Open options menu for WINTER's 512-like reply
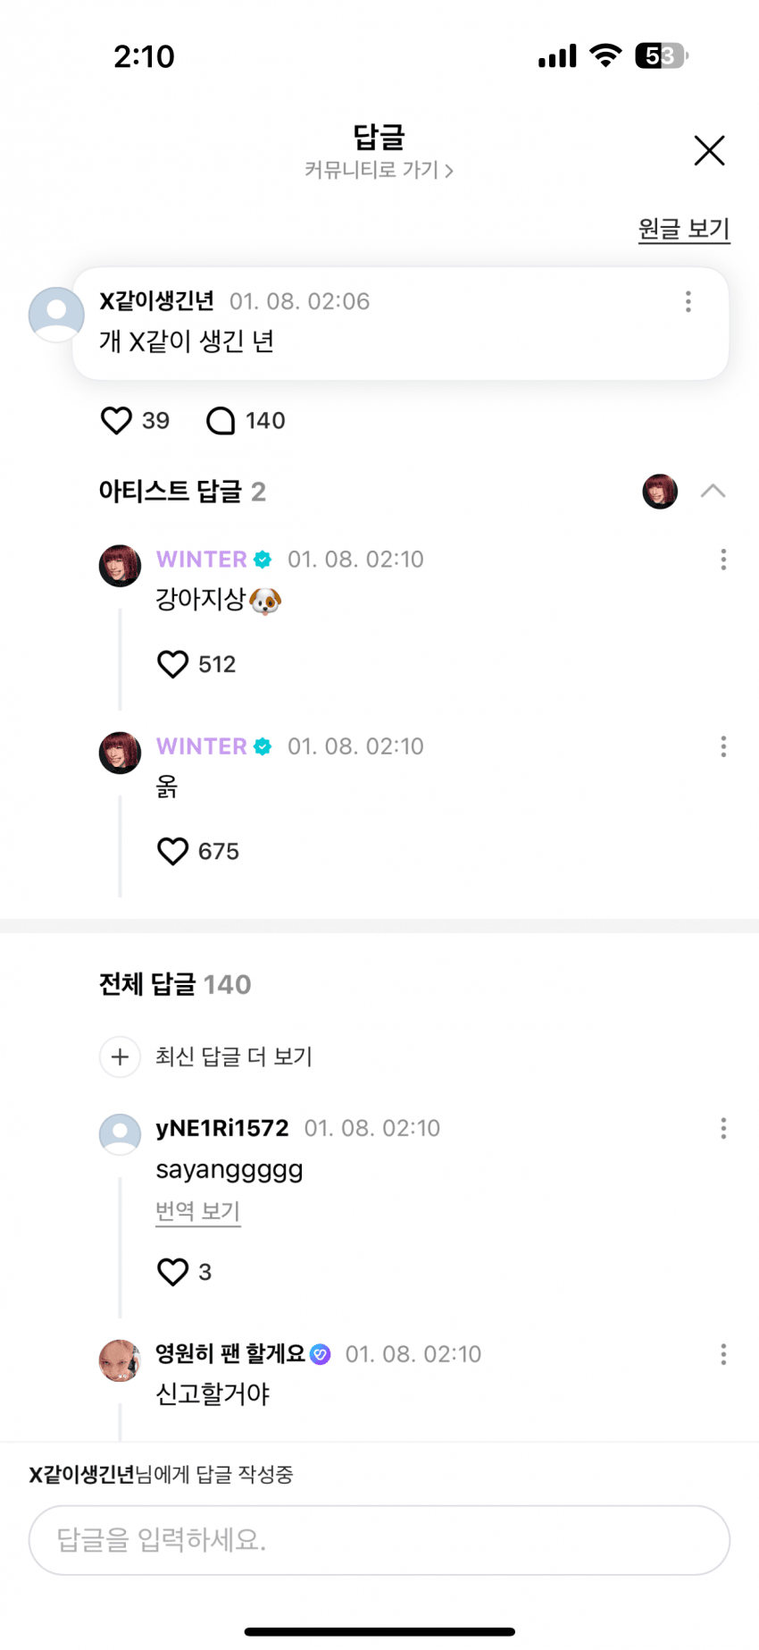759x1650 pixels. pyautogui.click(x=722, y=560)
